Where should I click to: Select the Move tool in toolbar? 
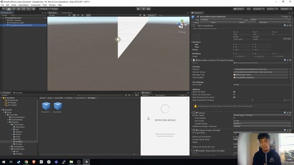coord(9,9)
